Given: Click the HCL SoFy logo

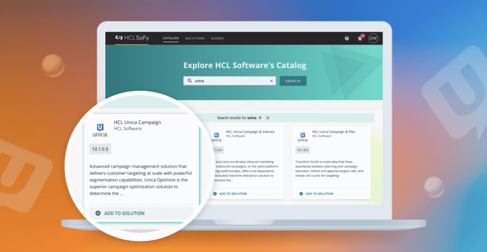Looking at the screenshot, I should tap(131, 38).
